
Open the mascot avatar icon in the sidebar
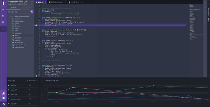(x=4, y=93)
